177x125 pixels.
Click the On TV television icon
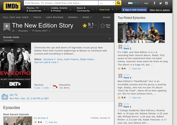[5, 96]
